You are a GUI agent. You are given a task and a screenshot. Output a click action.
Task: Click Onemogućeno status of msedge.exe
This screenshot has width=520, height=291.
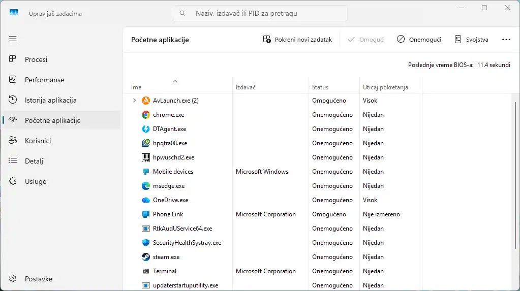coord(332,186)
